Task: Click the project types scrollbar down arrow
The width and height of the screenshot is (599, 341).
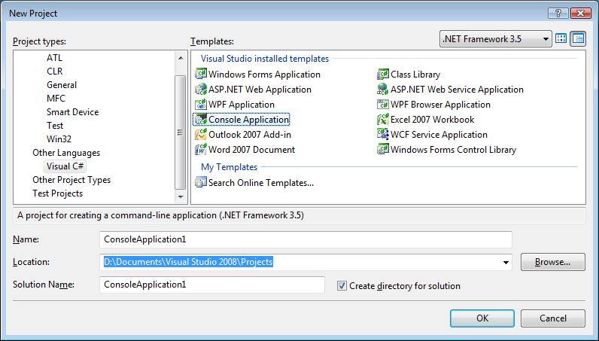Action: pyautogui.click(x=181, y=197)
